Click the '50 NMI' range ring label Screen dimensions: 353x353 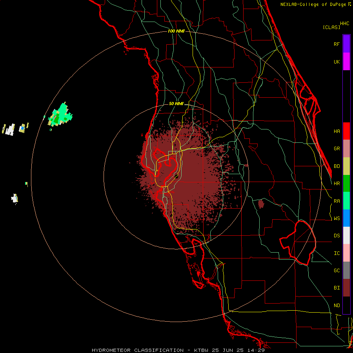coord(176,104)
